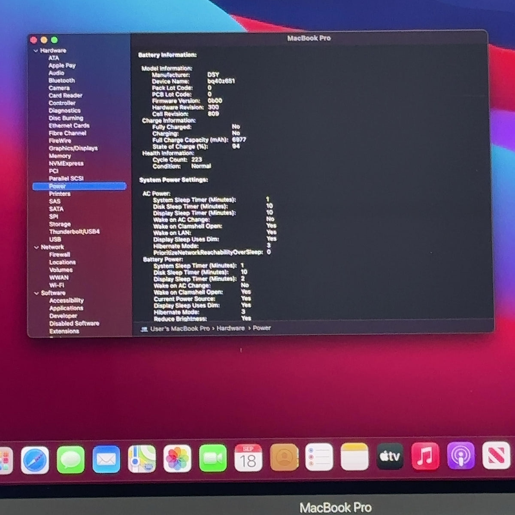The image size is (515, 515).
Task: Select Firewall under Network
Action: tap(59, 254)
